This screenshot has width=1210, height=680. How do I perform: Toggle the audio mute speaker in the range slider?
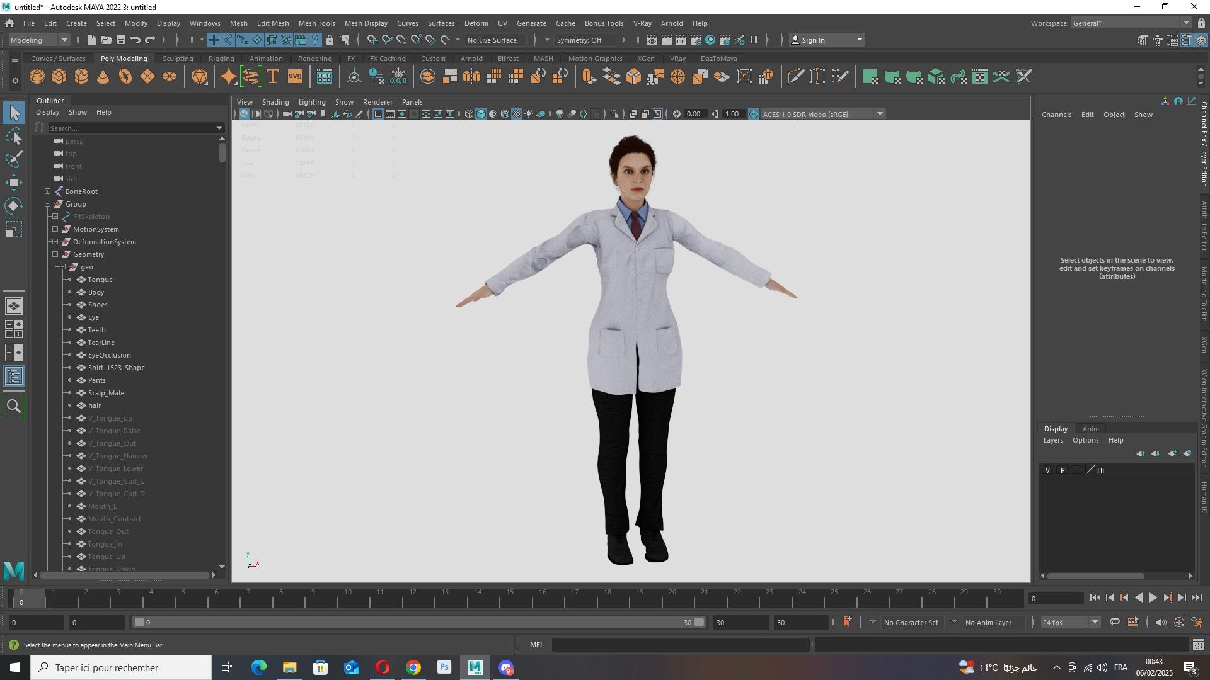(x=1161, y=622)
